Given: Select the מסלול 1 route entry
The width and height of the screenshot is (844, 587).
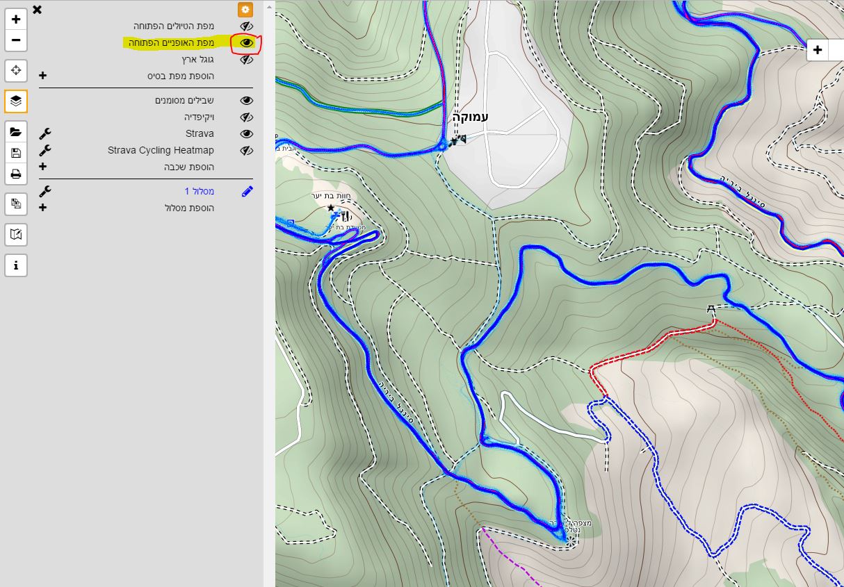Looking at the screenshot, I should pos(199,191).
